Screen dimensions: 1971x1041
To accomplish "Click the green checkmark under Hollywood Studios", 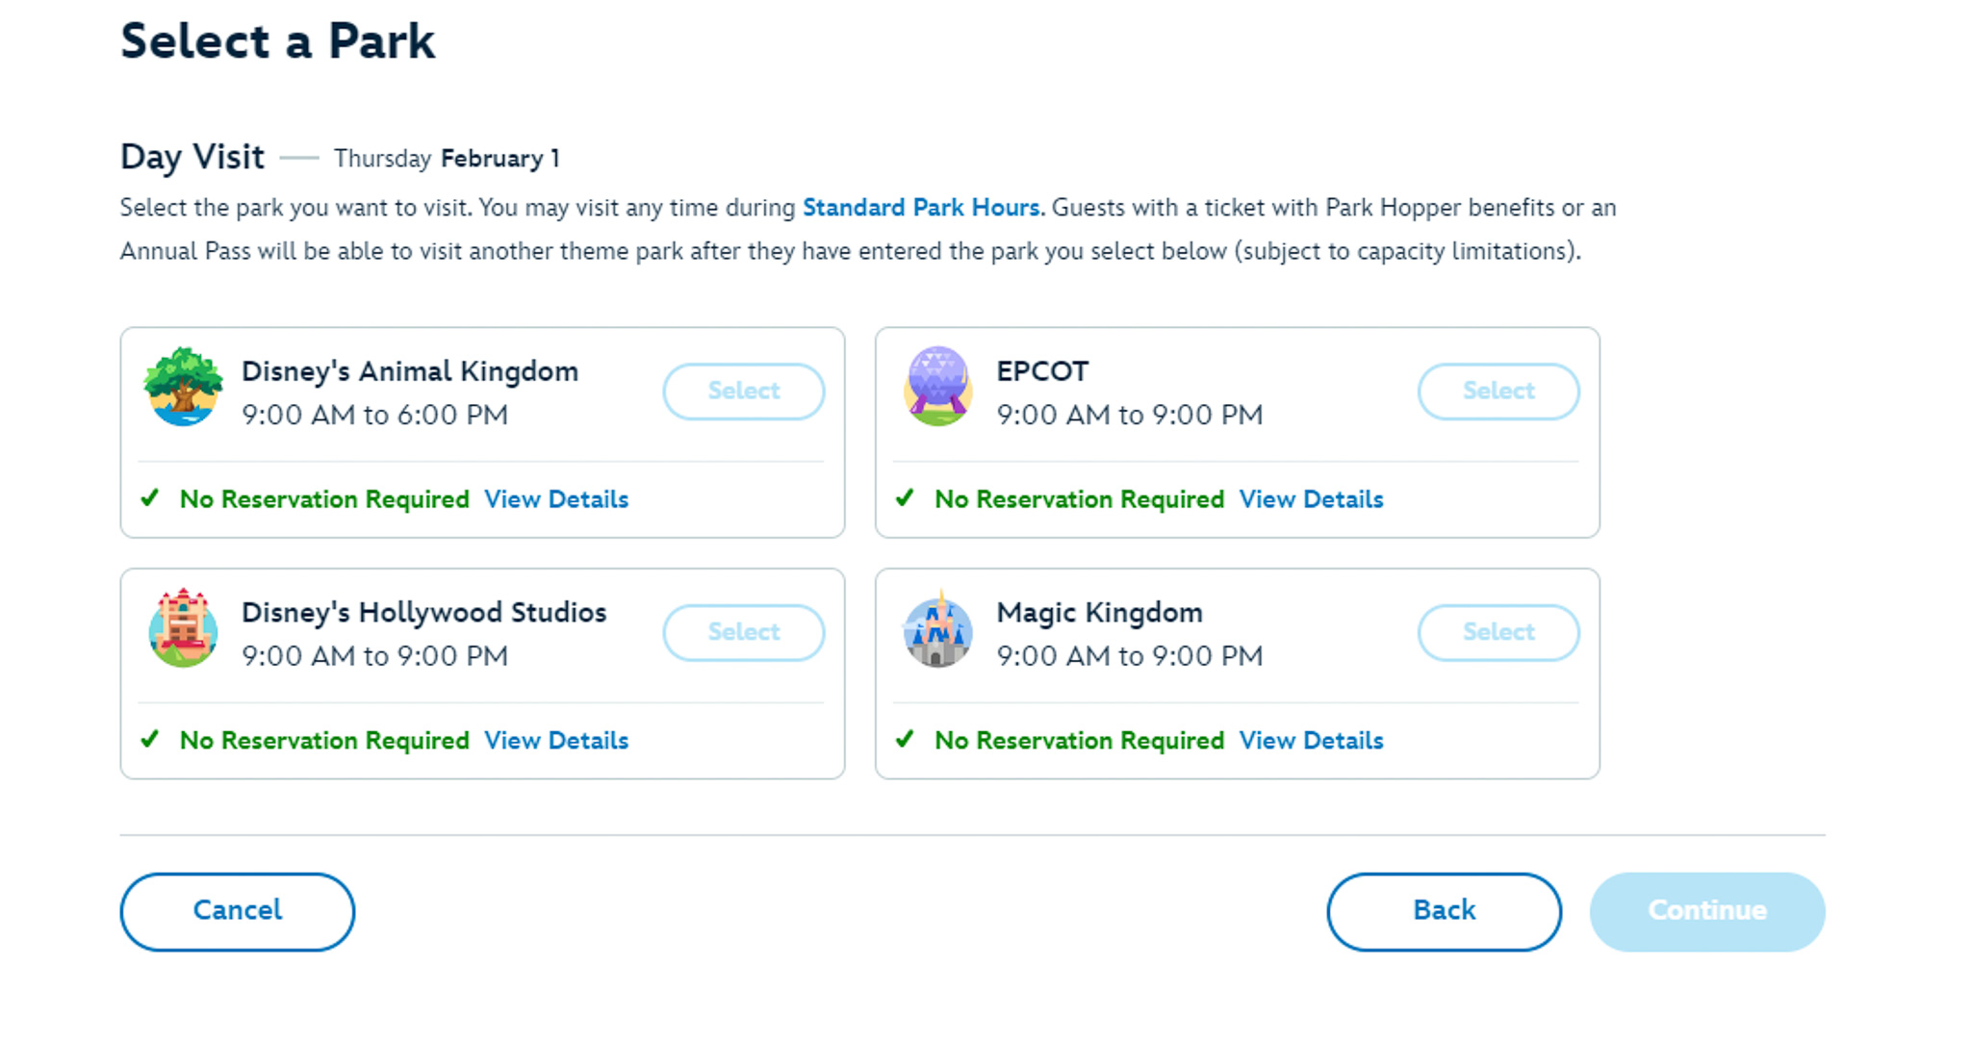I will (x=150, y=740).
